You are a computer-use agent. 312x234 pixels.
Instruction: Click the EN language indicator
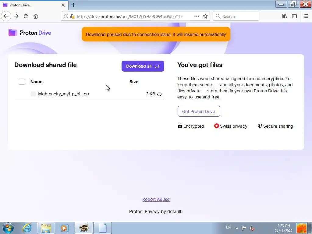228,227
